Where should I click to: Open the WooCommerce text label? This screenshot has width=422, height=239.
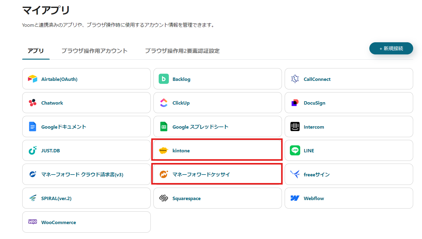[x=59, y=223]
